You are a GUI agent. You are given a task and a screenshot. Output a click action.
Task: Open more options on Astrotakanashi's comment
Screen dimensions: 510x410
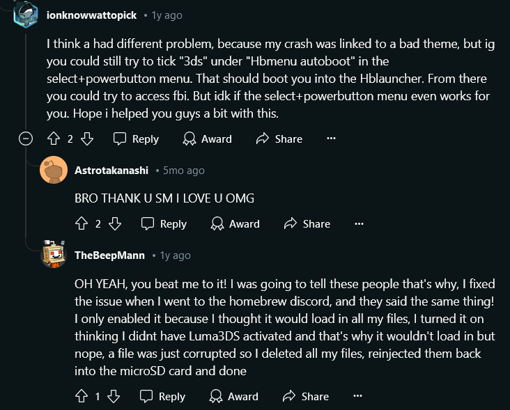[x=359, y=223]
